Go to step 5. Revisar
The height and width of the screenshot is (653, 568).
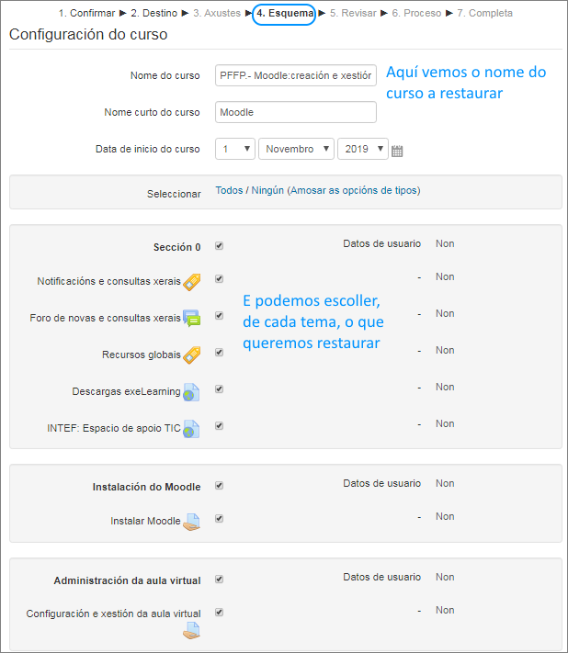click(353, 14)
